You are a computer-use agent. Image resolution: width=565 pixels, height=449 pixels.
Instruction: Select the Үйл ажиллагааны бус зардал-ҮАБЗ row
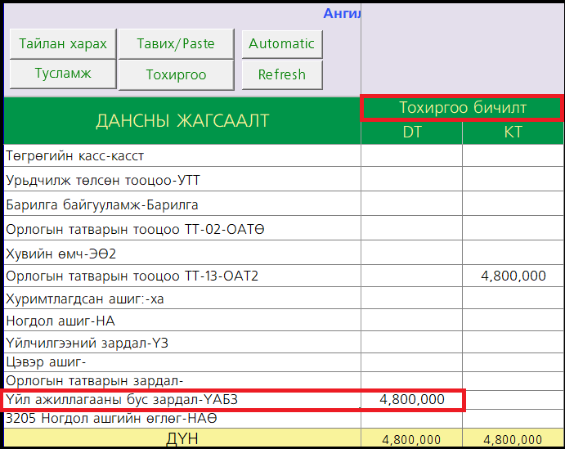click(182, 400)
